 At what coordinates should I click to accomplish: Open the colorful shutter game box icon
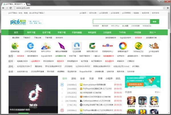click(x=123, y=46)
